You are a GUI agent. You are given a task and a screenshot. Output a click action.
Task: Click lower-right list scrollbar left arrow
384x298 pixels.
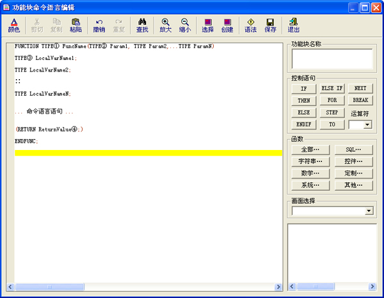tap(292, 287)
